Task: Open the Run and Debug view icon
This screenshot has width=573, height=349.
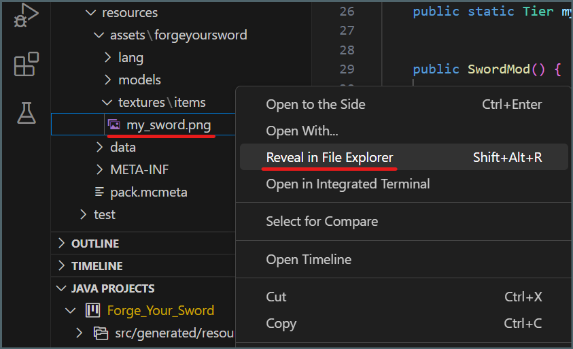Action: (26, 15)
